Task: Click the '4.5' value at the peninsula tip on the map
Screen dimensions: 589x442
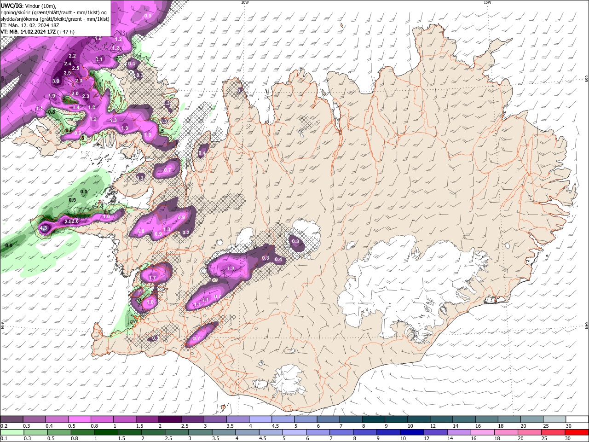Action: pyautogui.click(x=44, y=228)
